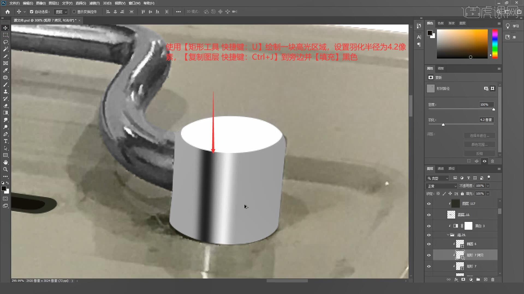Create new group folder icon
This screenshot has width=524, height=294.
(478, 280)
